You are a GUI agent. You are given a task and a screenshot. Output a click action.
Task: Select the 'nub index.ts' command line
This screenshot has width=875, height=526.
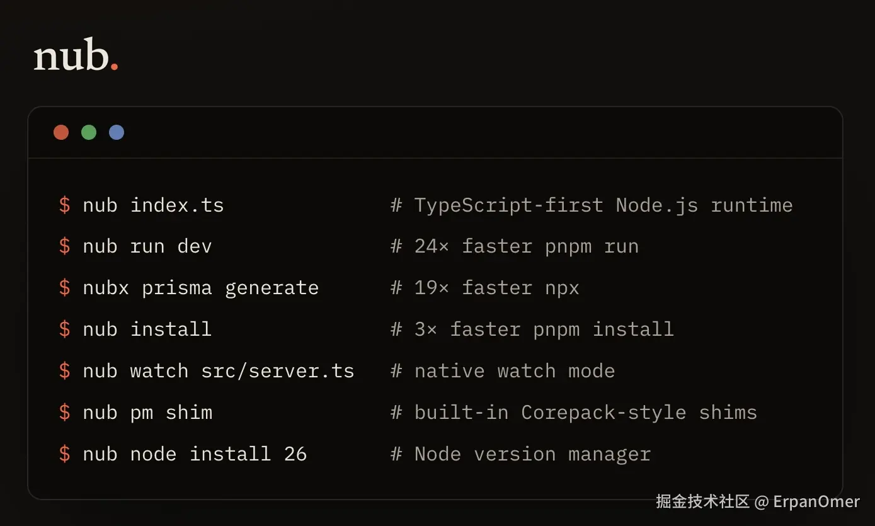(153, 205)
